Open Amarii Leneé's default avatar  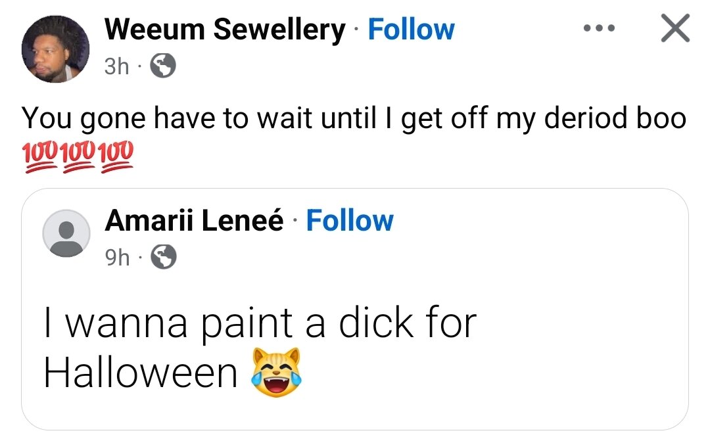pyautogui.click(x=66, y=233)
